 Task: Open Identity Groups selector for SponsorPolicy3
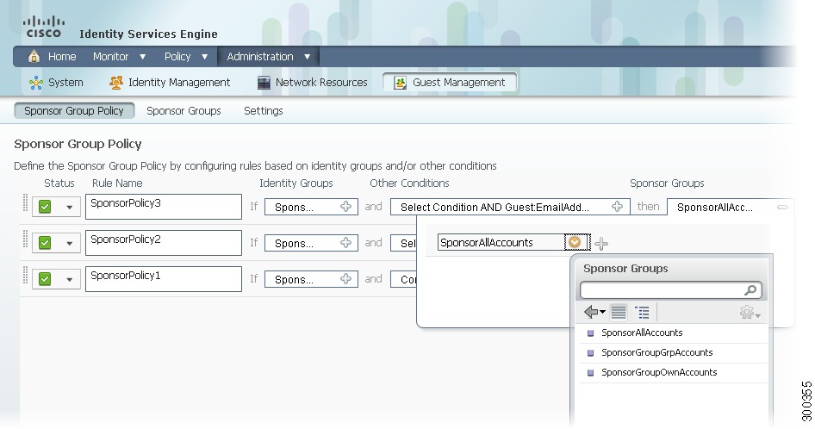[x=311, y=207]
